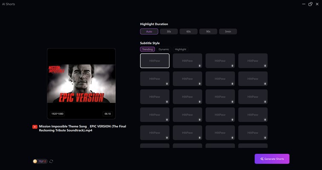Viewport: 322px width, 170px height.
Task: Select Auto highlight duration
Action: 149,31
